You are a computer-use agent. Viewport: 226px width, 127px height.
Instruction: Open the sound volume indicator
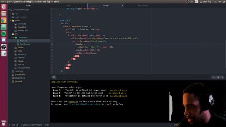210,2
